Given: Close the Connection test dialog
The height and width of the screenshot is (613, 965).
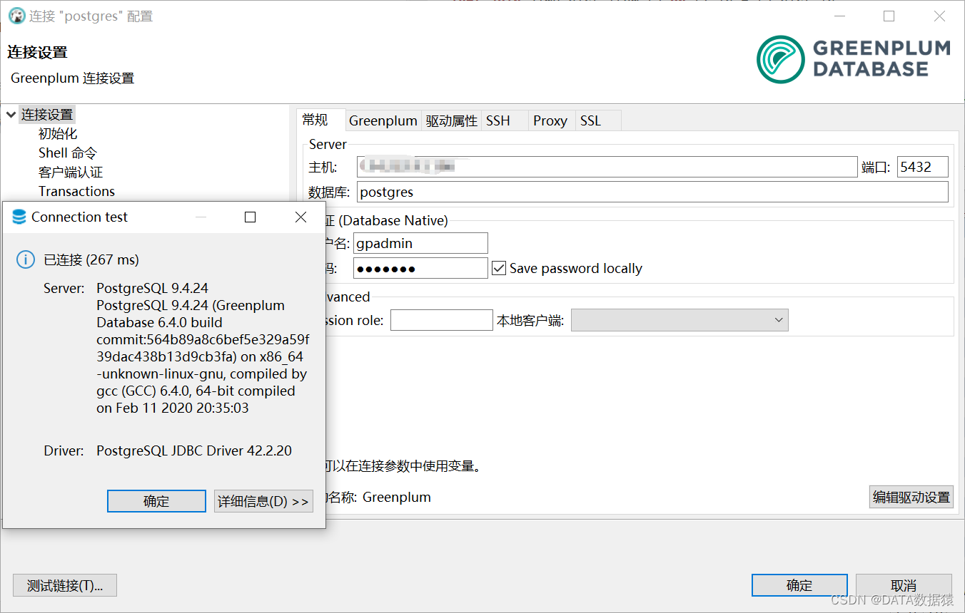Looking at the screenshot, I should [300, 217].
